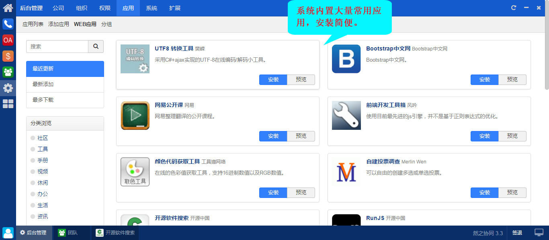Preview Bootstrap中文网
The height and width of the screenshot is (240, 549).
[x=512, y=80]
